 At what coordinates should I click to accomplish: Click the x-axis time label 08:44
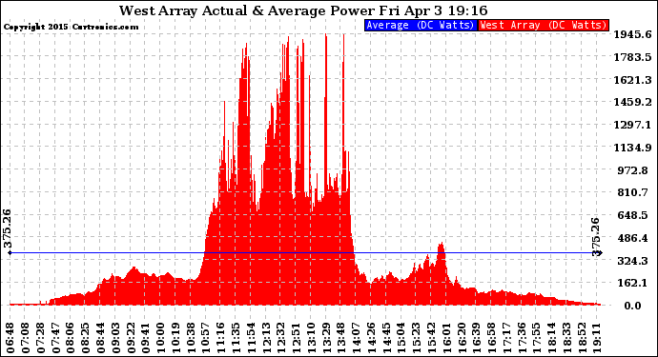(x=100, y=338)
